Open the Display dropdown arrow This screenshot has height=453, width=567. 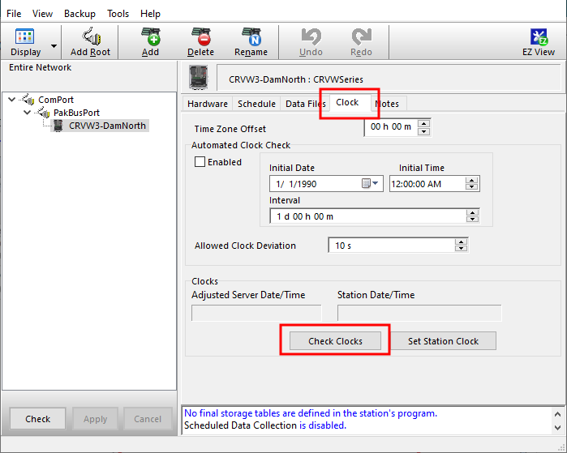(x=54, y=45)
